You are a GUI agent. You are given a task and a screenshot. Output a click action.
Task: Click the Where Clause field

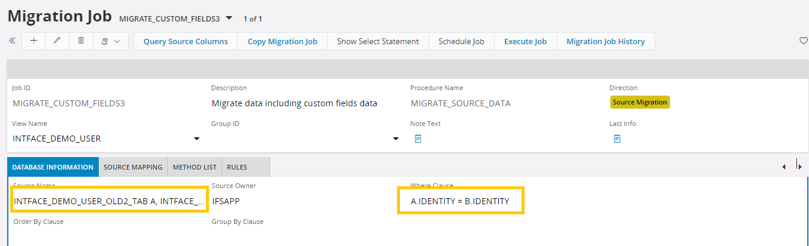[x=462, y=201]
